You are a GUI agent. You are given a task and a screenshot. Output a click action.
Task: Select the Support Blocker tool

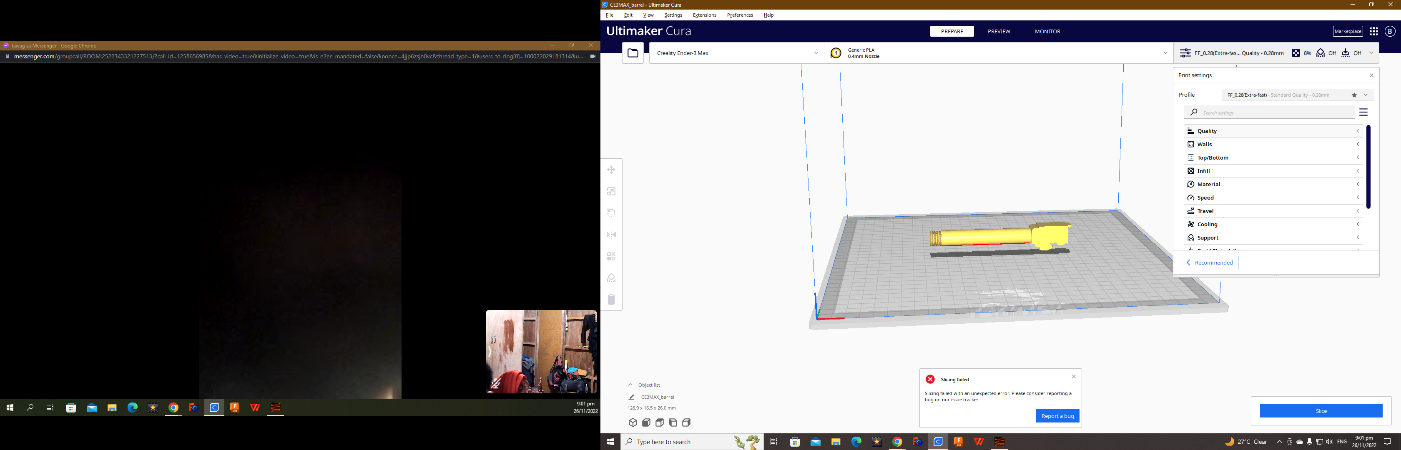[x=611, y=278]
